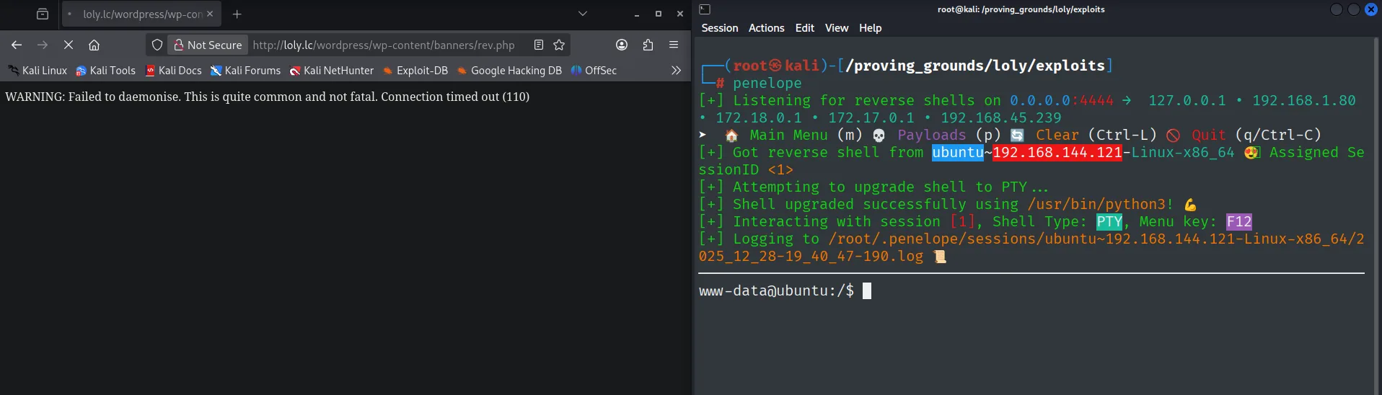The height and width of the screenshot is (395, 1382).
Task: Click the Firefox forward arrow button
Action: tap(43, 45)
